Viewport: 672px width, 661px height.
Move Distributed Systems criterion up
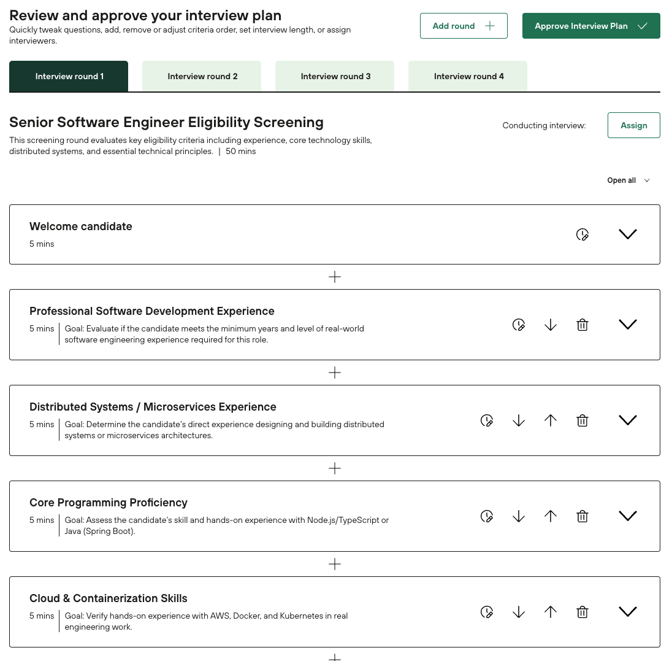pos(551,420)
